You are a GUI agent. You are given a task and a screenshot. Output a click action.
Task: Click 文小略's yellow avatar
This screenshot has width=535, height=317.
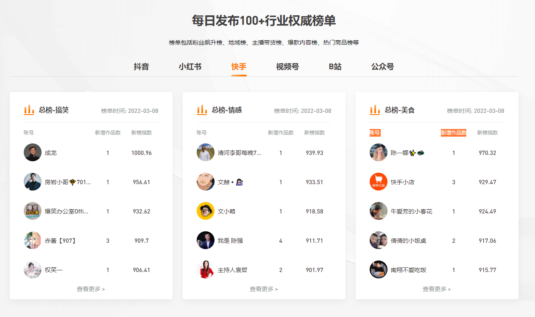(x=206, y=211)
